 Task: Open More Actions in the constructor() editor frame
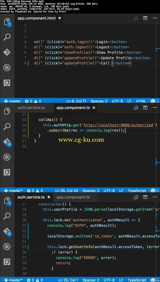pos(155,197)
